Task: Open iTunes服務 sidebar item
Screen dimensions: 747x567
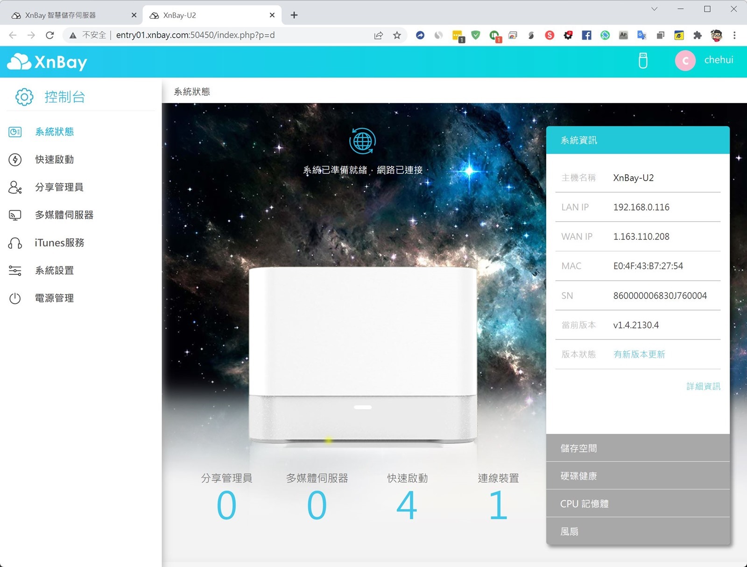Action: pyautogui.click(x=59, y=243)
